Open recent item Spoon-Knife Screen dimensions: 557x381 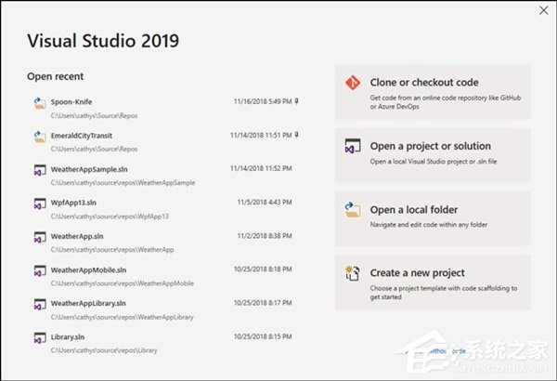point(164,108)
